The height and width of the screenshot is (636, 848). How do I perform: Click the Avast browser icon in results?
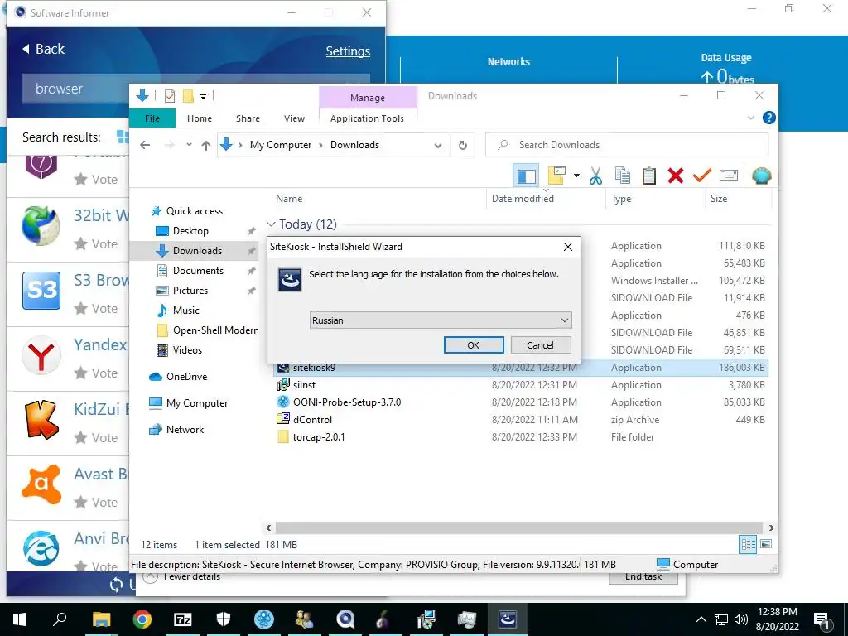pyautogui.click(x=41, y=484)
